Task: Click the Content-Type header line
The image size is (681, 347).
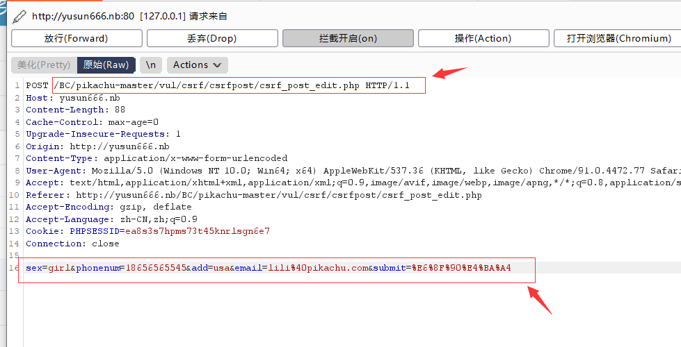Action: (157, 158)
